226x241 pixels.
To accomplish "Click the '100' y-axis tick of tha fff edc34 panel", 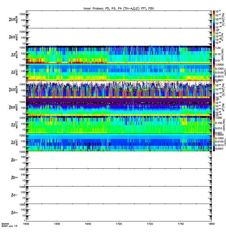I will (23, 20).
